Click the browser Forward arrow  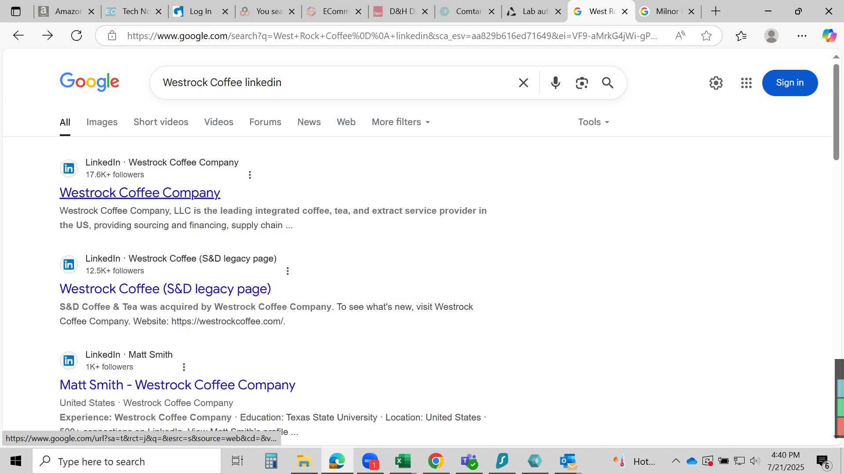pos(47,36)
